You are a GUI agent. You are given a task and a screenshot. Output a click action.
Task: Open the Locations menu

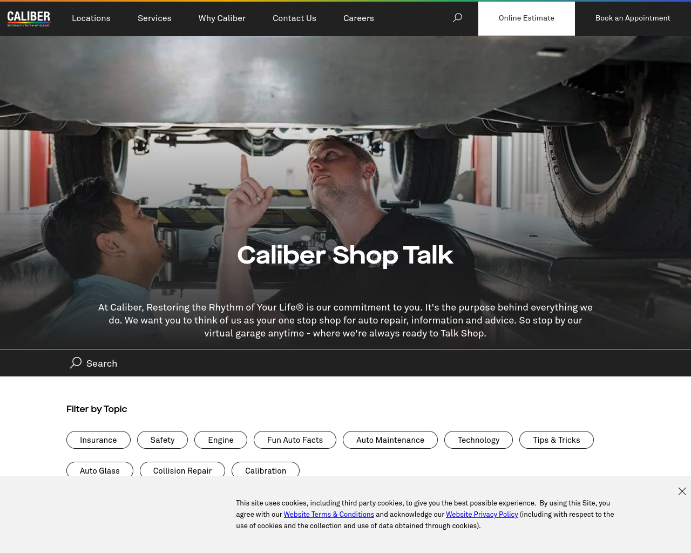pyautogui.click(x=91, y=18)
